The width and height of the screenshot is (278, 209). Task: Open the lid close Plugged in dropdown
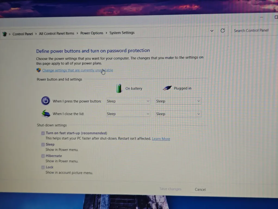click(x=178, y=114)
